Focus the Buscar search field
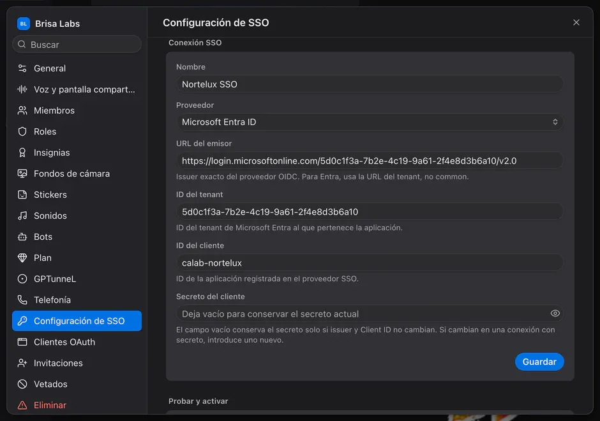 pyautogui.click(x=77, y=45)
